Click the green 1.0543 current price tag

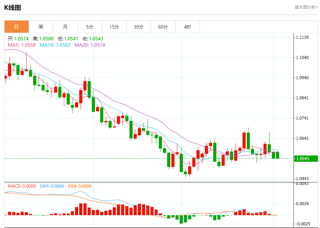tap(306, 159)
